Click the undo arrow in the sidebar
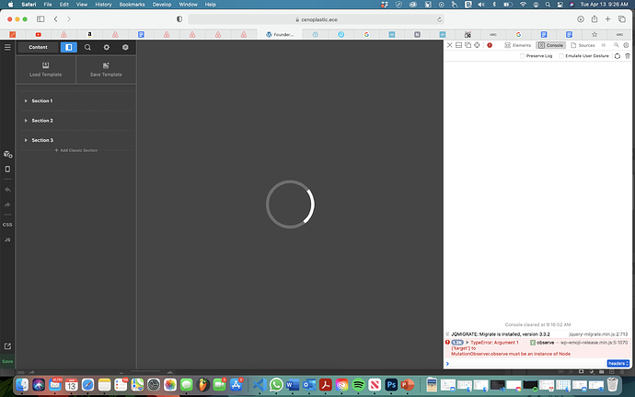The width and height of the screenshot is (635, 397). [x=7, y=190]
